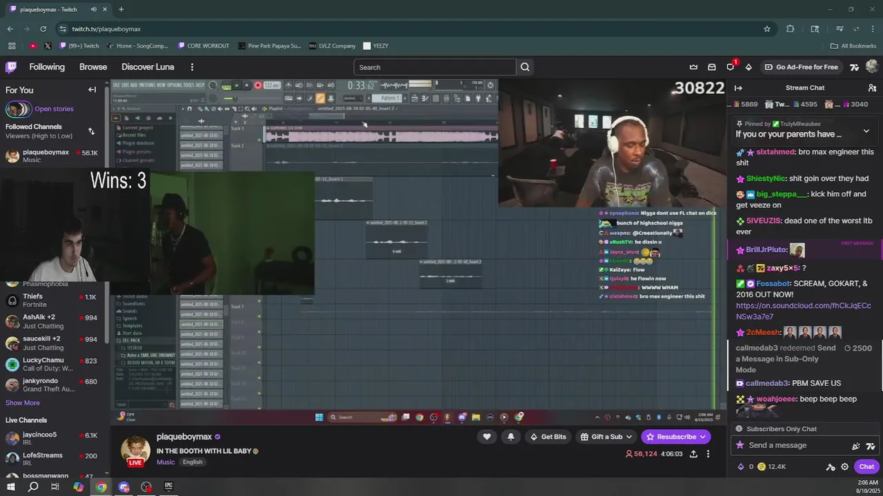Open the LVLZ Company bookmark

332,46
